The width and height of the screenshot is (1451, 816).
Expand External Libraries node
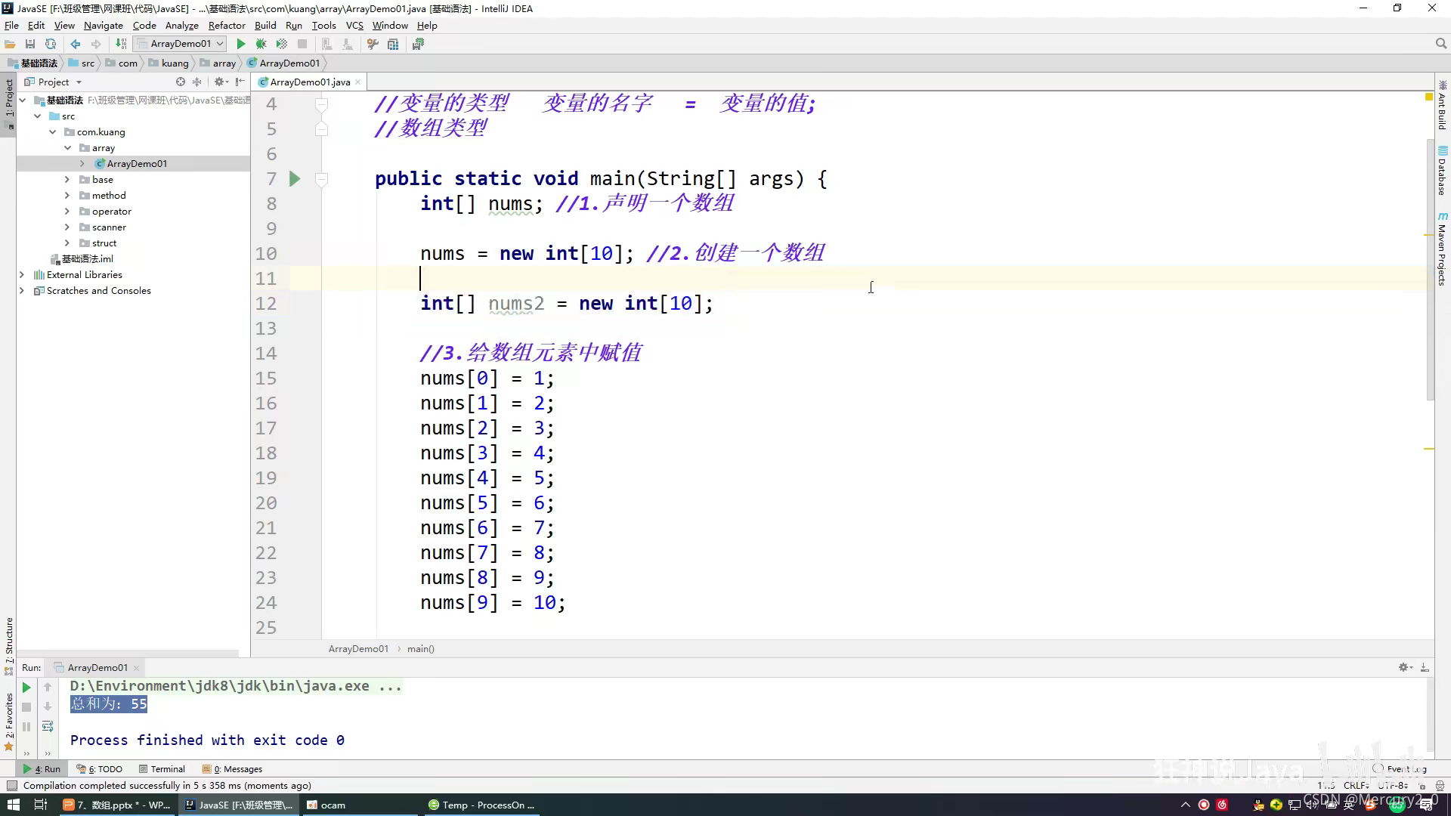[x=22, y=275]
